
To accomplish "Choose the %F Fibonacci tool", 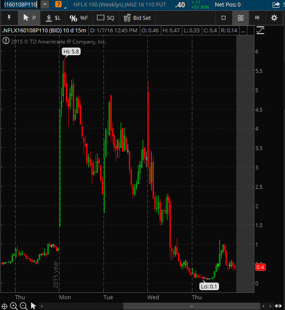I will (x=78, y=18).
